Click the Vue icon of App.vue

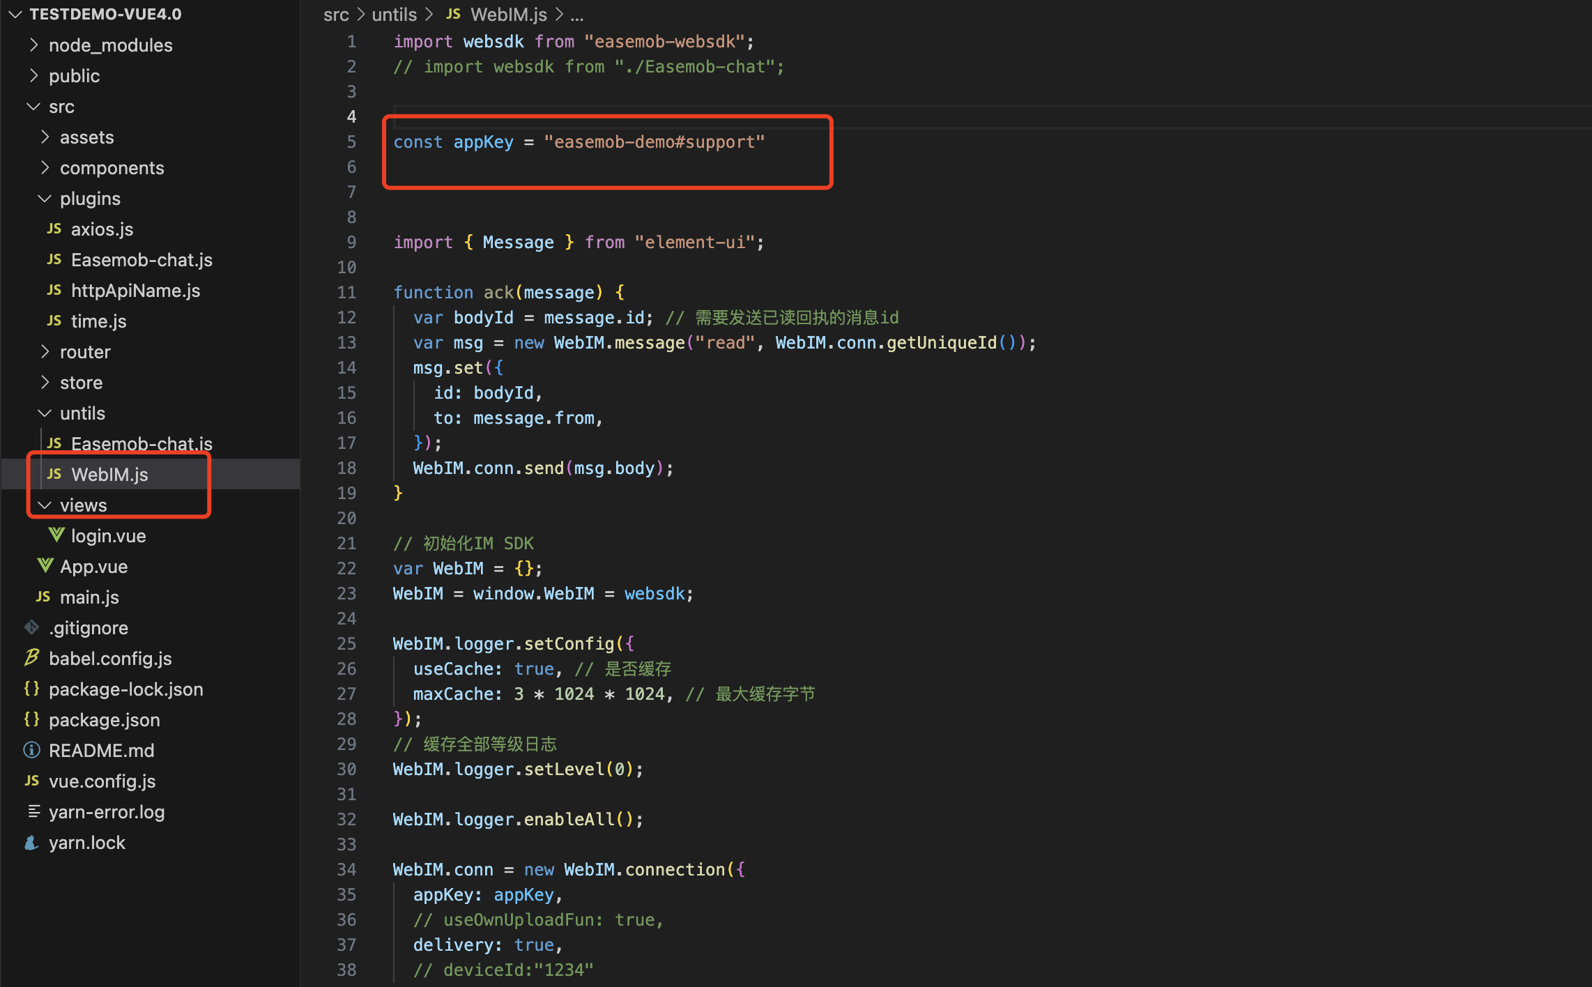(45, 566)
